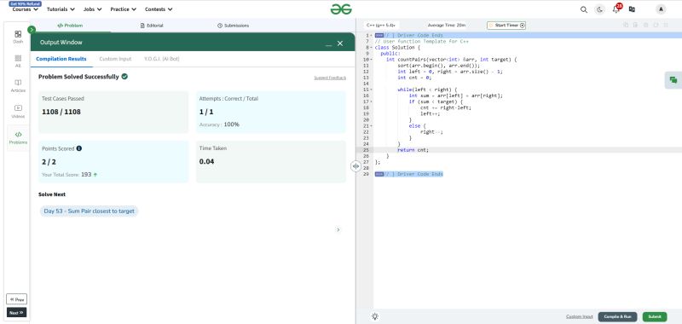Switch to the Editorial tab
The image size is (682, 324).
click(152, 26)
